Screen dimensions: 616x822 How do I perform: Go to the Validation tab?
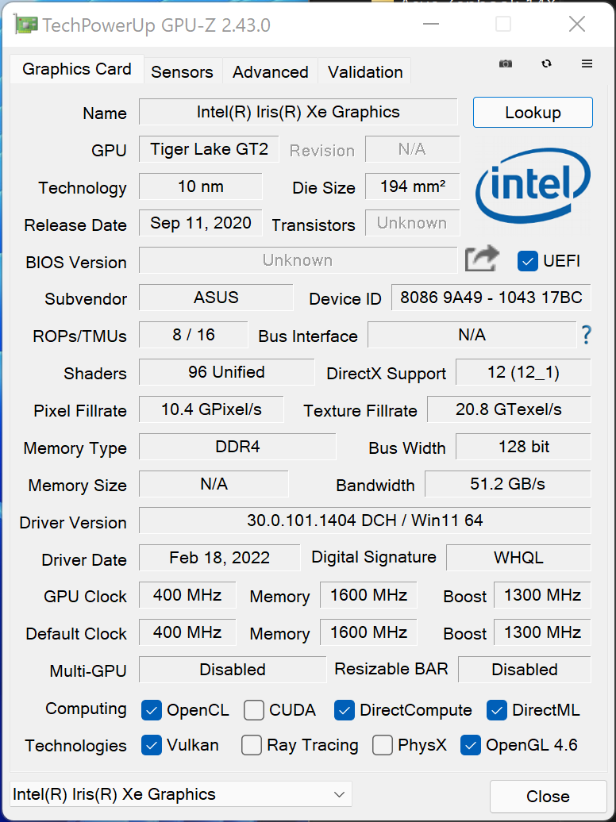(x=365, y=71)
